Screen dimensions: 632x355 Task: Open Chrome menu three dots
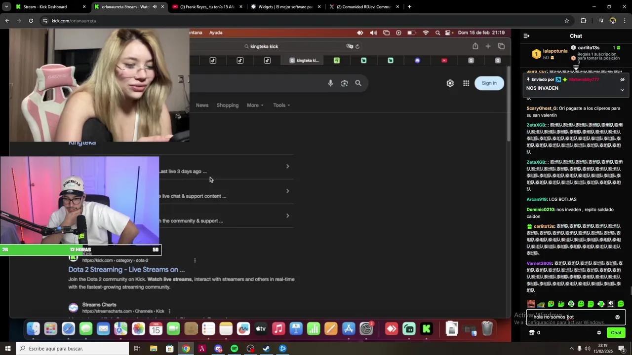point(625,21)
